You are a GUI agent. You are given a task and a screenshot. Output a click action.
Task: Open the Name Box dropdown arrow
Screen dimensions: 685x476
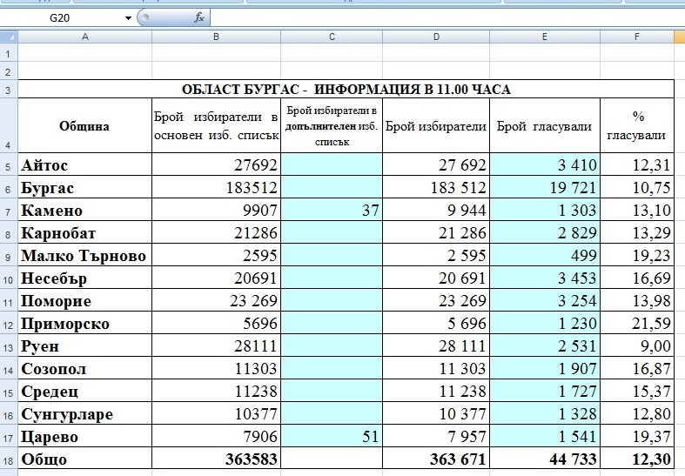128,18
